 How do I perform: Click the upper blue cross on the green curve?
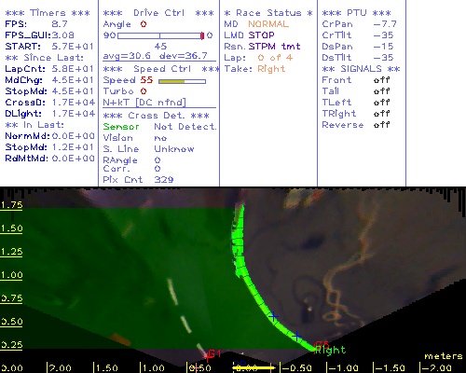pyautogui.click(x=273, y=317)
